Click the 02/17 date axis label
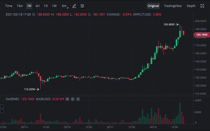This screenshot has height=131, width=210. (x=110, y=127)
